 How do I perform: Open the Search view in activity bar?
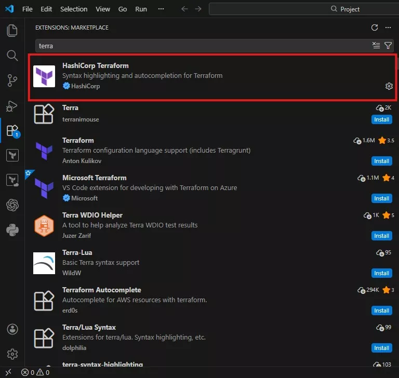pos(12,56)
